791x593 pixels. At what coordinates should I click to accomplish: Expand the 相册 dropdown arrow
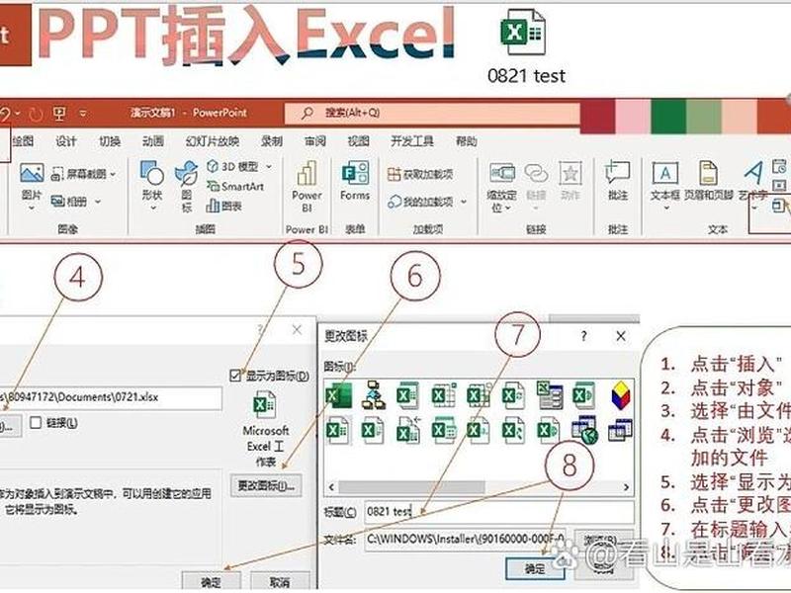pos(98,202)
